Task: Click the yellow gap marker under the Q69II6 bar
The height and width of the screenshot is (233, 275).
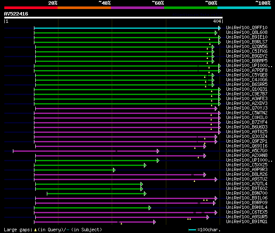Action: [195, 148]
